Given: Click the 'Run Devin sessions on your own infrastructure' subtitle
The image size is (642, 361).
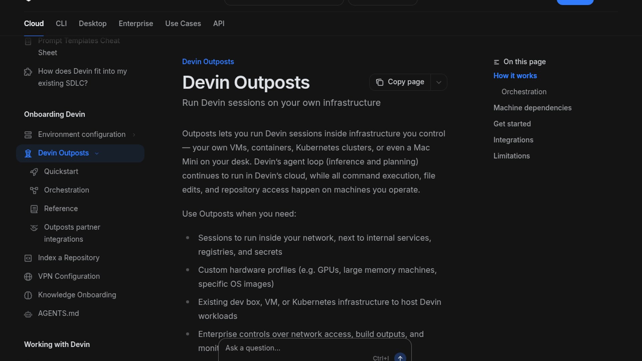Looking at the screenshot, I should (x=281, y=103).
